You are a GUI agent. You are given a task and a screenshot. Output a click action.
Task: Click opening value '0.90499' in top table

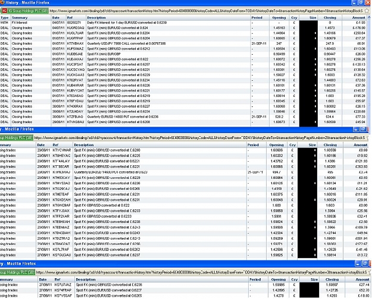[x=279, y=53]
